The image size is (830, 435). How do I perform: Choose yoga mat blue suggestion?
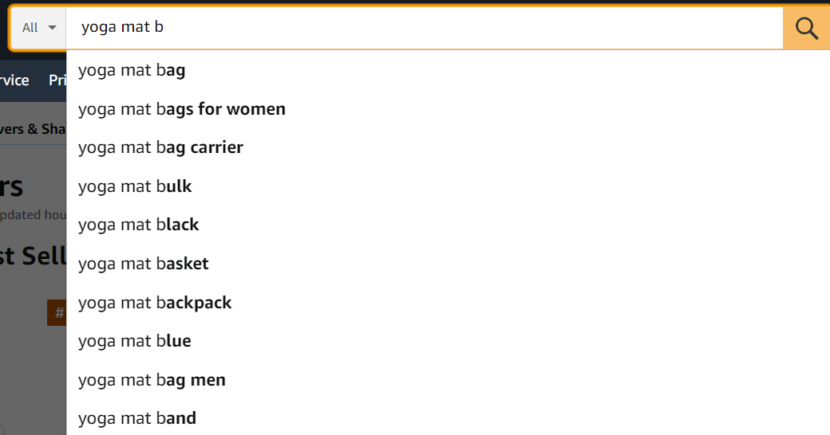pos(448,341)
